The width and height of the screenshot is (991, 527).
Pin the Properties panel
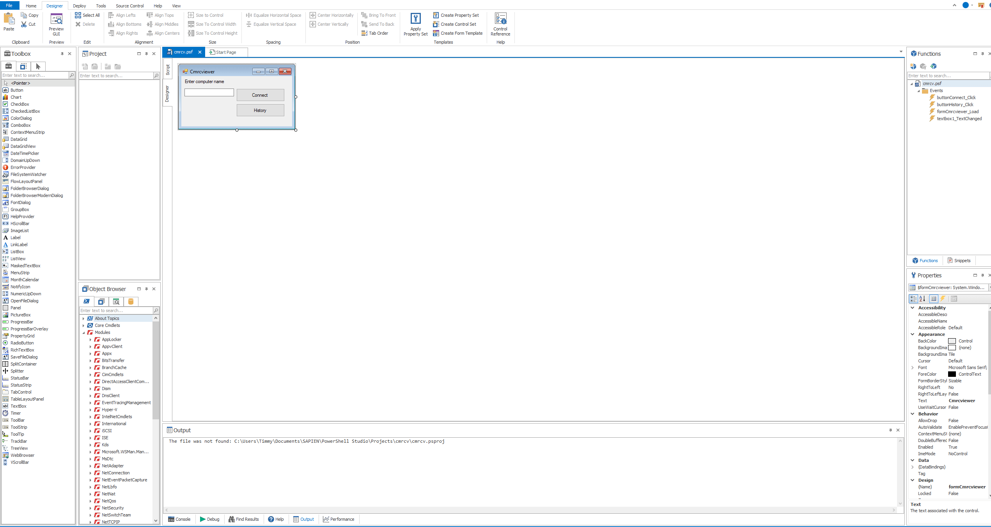(982, 275)
